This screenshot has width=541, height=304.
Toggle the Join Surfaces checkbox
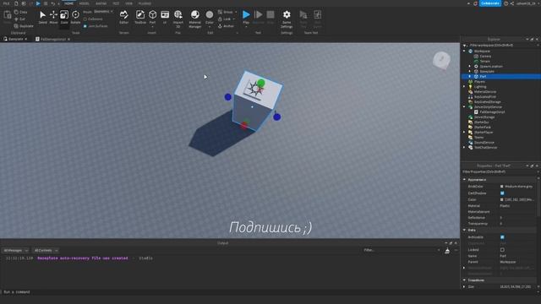85,26
